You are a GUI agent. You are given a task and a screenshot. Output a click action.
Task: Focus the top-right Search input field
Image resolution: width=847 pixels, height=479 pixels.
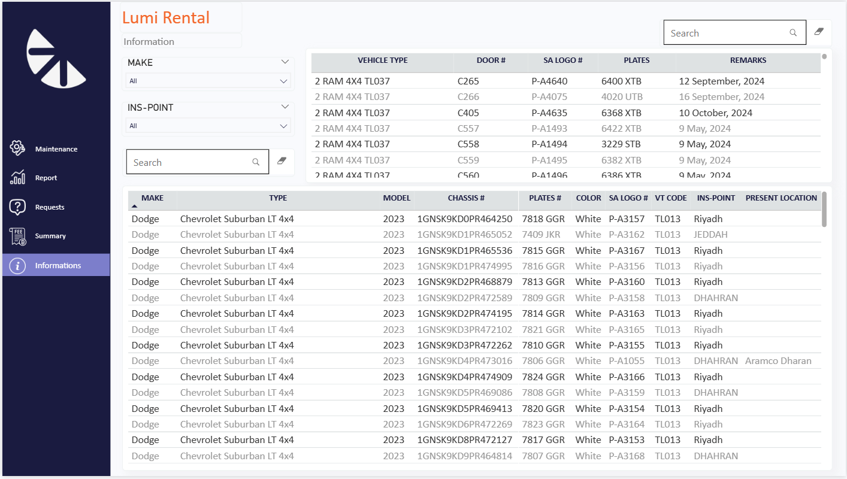click(726, 34)
